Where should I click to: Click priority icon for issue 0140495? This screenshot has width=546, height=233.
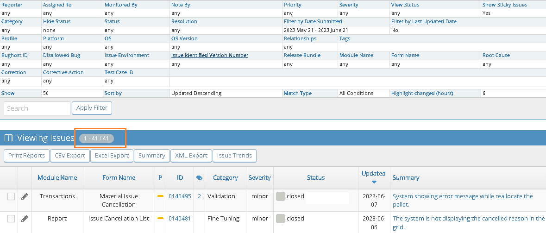pyautogui.click(x=160, y=196)
